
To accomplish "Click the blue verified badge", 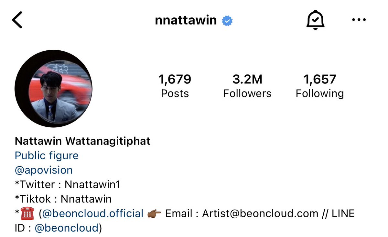I will coord(227,21).
